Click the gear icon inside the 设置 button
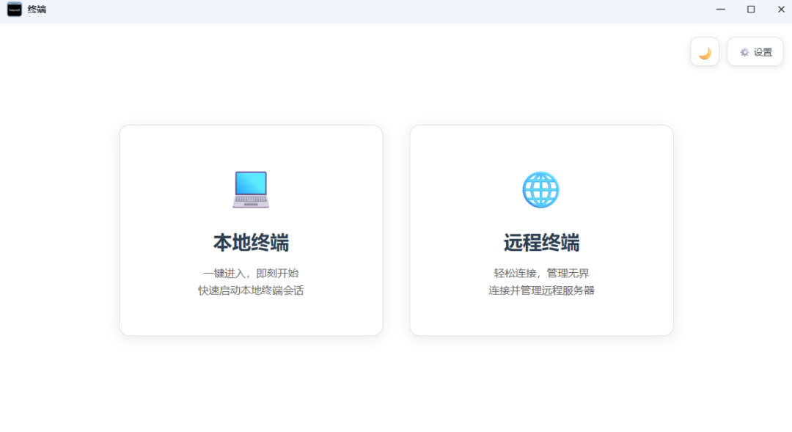 [744, 51]
